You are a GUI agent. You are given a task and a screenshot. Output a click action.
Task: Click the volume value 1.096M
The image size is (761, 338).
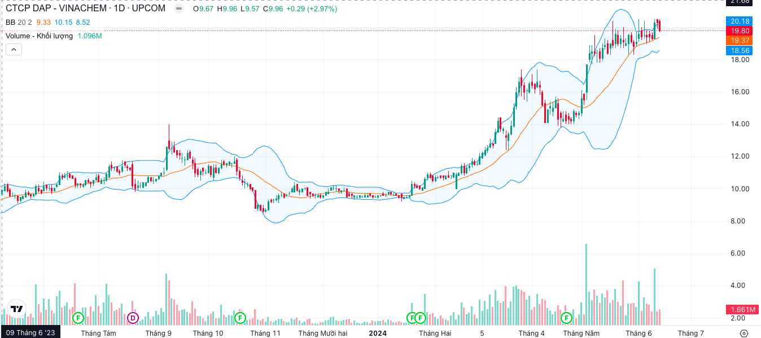click(90, 36)
